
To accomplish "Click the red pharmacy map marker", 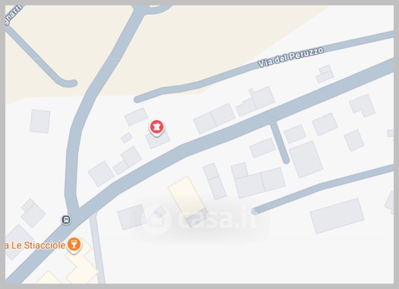I will (157, 127).
